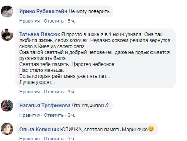This screenshot has height=141, width=187.
Task: Click Ирина Рубинштейн's profile avatar
Action: 7,12
